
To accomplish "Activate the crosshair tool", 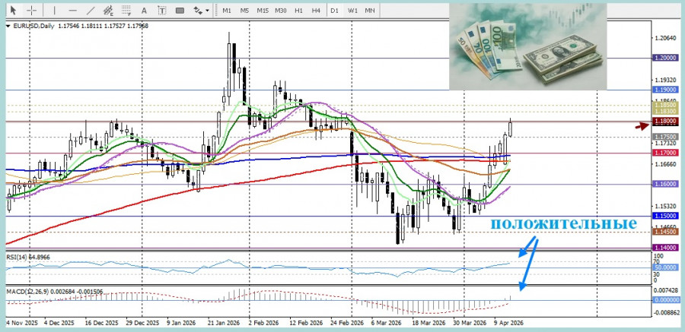I will [32, 11].
